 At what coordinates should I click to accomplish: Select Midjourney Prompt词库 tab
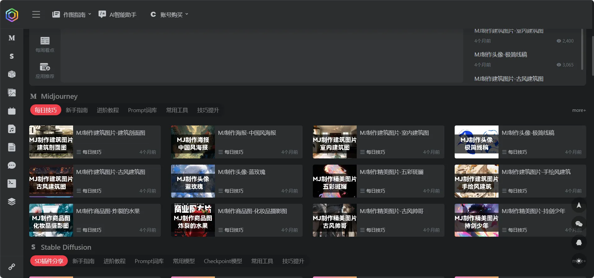tap(142, 110)
